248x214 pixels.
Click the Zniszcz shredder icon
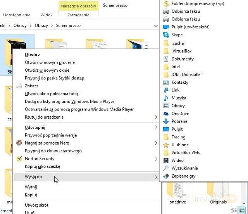20,86
